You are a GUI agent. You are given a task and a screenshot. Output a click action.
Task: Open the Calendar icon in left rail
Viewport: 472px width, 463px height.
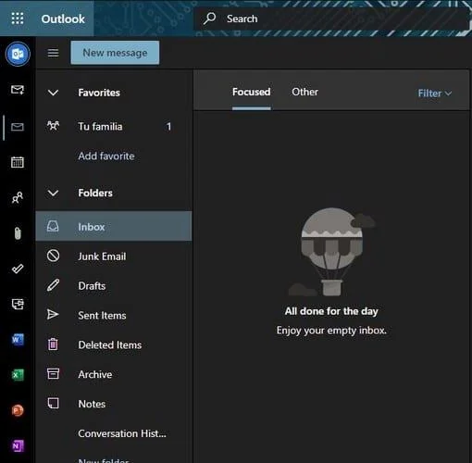click(x=18, y=162)
